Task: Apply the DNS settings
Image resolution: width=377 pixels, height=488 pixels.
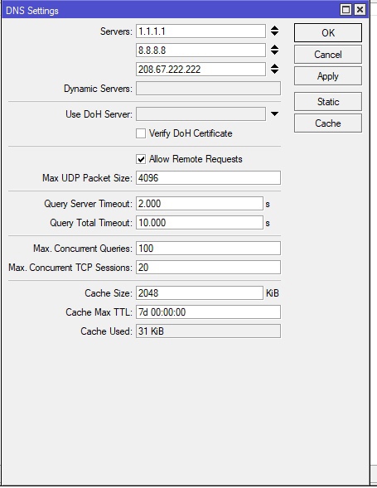Action: pos(328,76)
